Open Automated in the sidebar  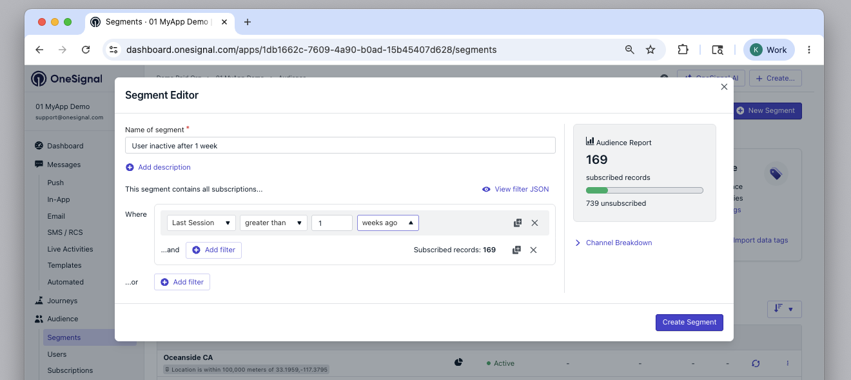(x=66, y=282)
